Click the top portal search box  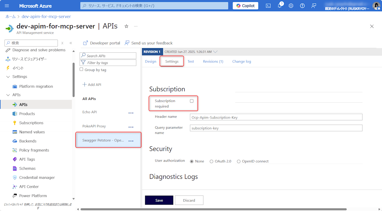tap(154, 6)
